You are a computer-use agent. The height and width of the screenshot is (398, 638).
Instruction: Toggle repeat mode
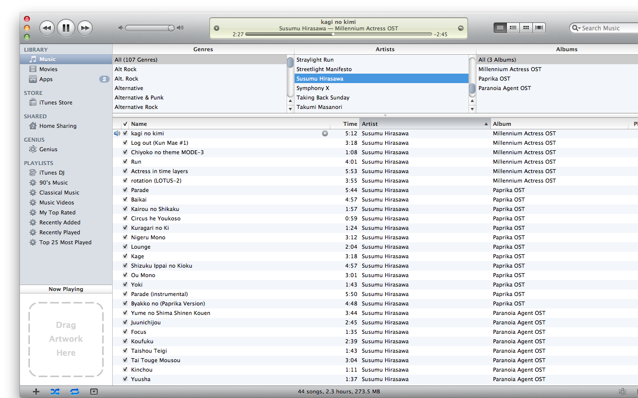click(75, 392)
